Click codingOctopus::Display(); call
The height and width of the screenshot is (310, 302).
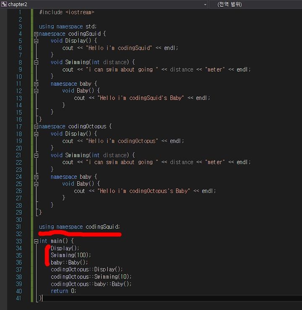click(86, 269)
